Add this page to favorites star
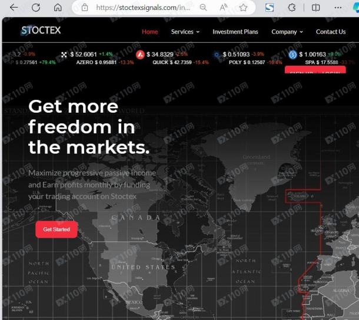This screenshot has height=320, width=359. click(243, 8)
